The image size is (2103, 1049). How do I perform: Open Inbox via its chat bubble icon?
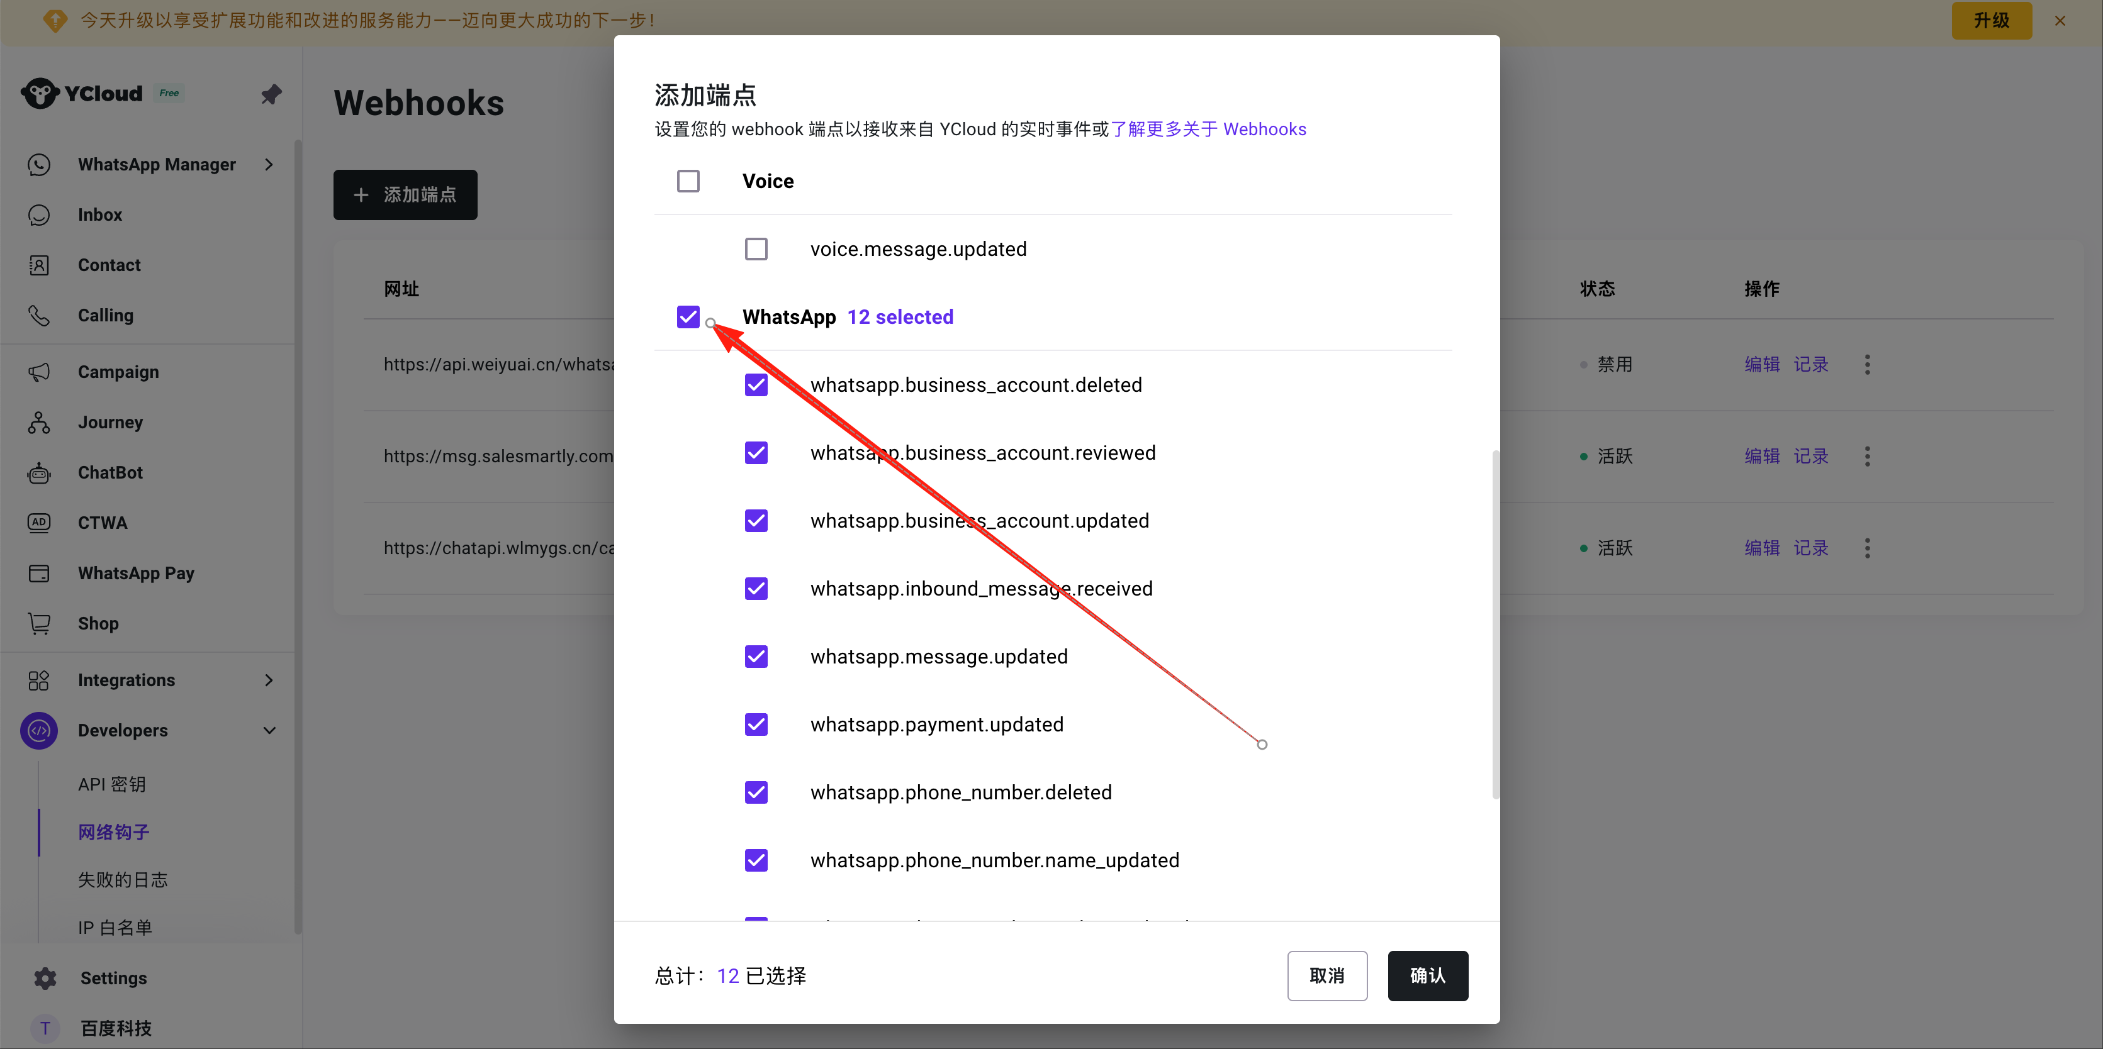pos(39,214)
